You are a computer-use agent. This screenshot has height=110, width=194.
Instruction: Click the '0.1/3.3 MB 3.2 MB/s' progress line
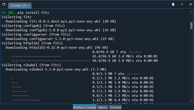(x=83, y=78)
